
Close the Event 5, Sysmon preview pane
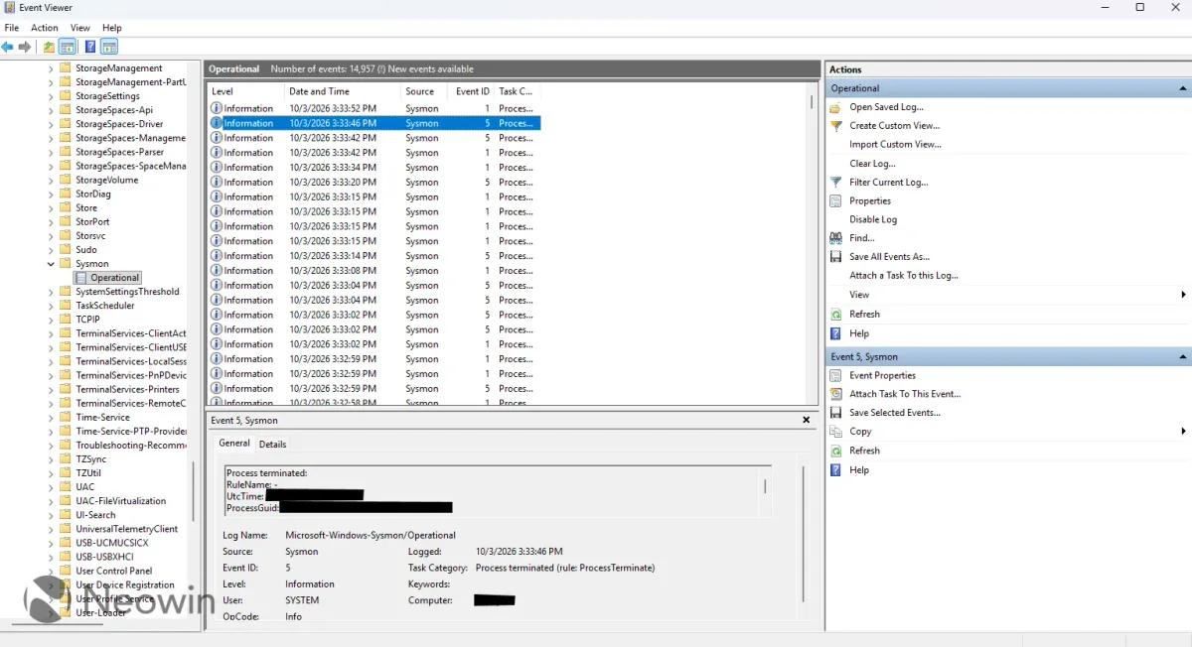[x=807, y=420]
